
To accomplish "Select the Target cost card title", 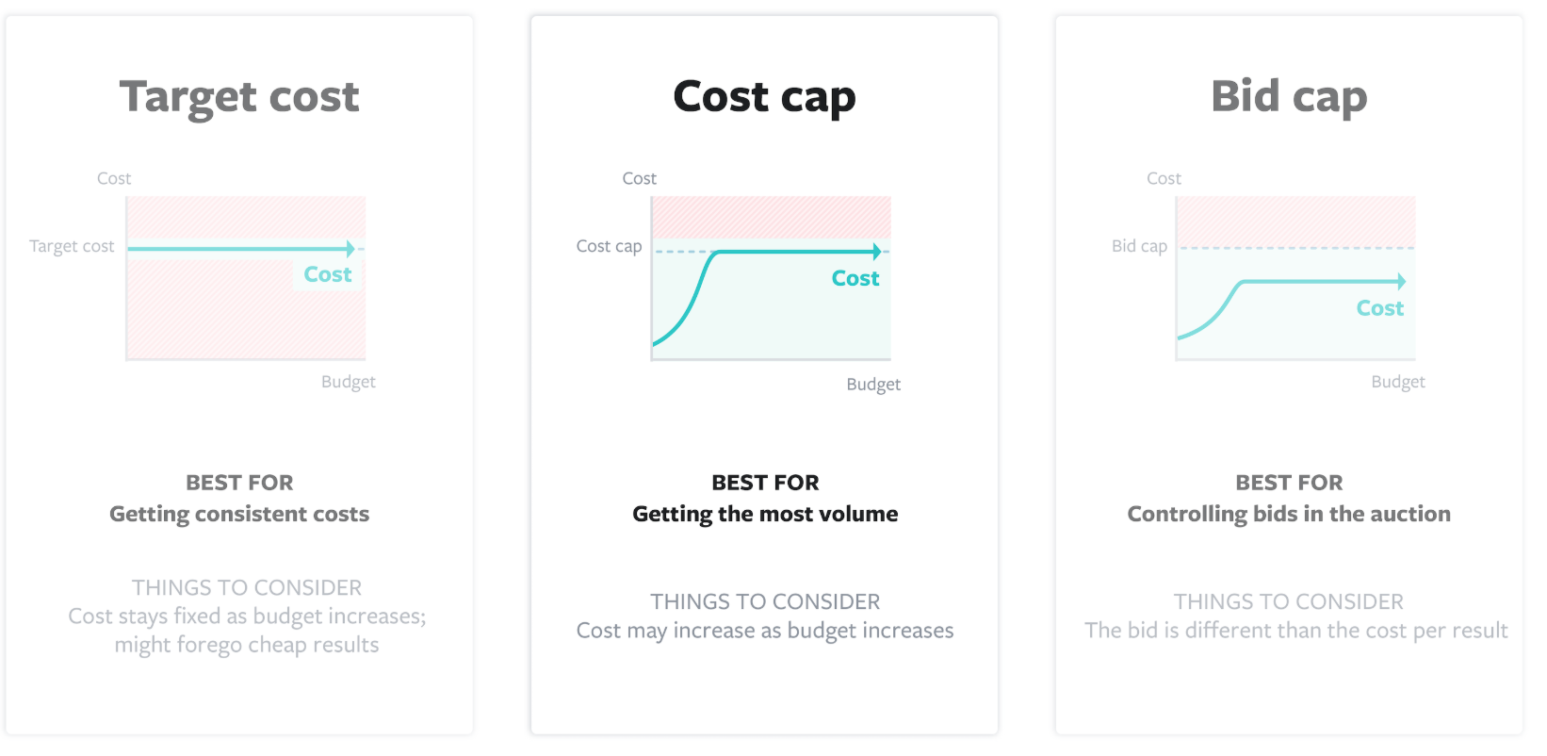I will pos(239,97).
